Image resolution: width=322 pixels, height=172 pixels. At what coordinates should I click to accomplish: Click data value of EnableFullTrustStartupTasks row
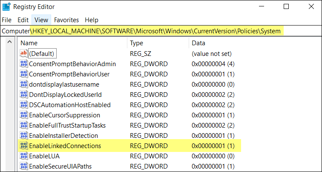tap(213, 125)
